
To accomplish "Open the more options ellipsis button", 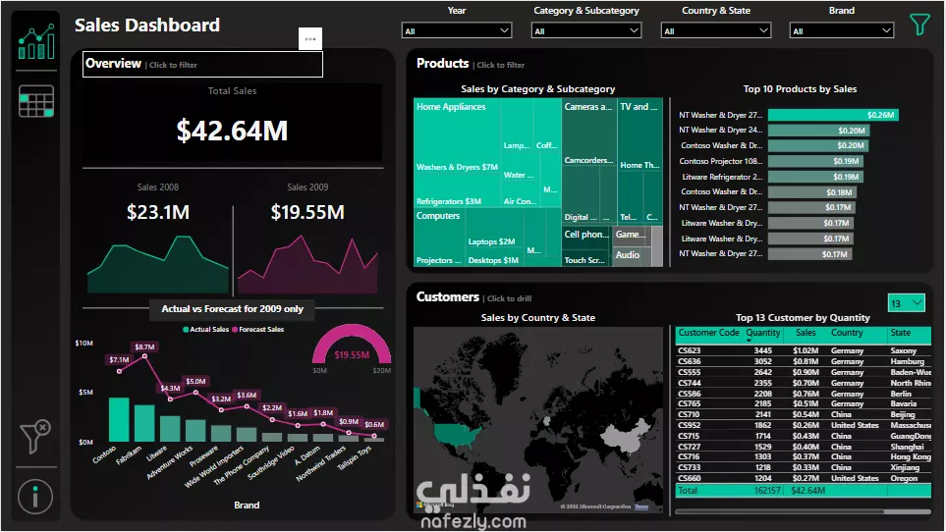I will tap(310, 38).
